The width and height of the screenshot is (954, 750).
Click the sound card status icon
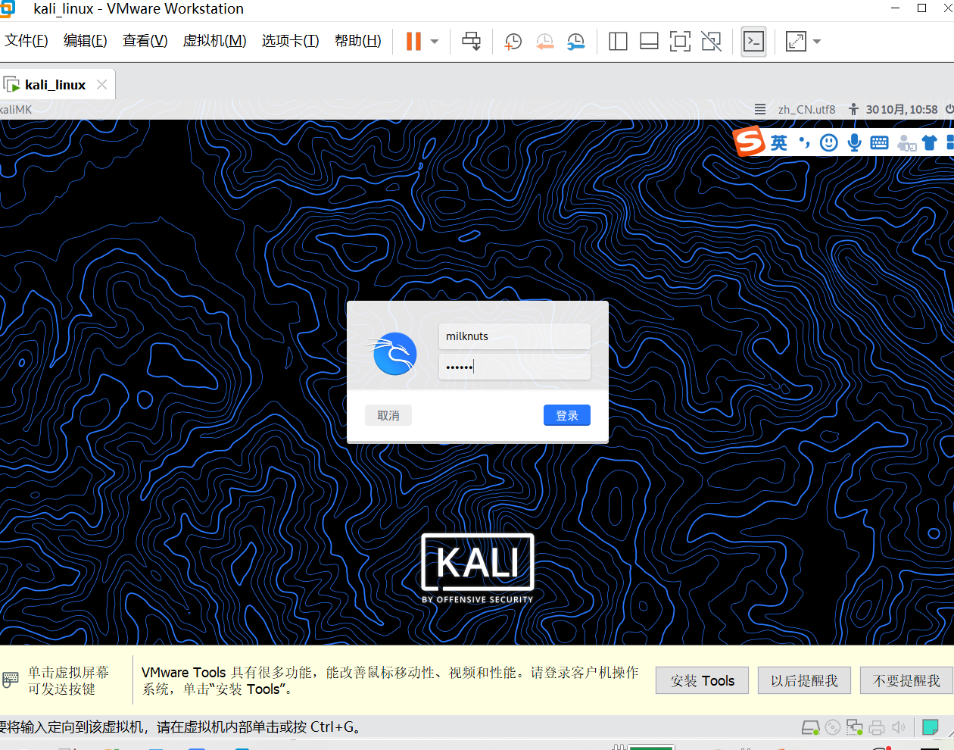pyautogui.click(x=899, y=728)
